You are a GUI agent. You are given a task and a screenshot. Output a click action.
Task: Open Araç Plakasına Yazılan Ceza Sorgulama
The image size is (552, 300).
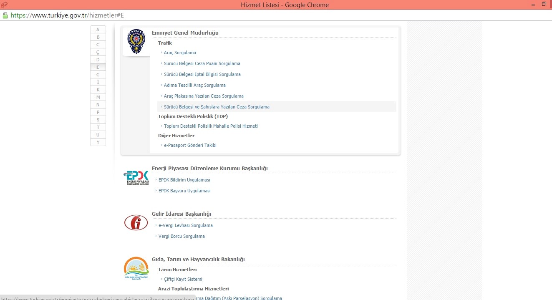pyautogui.click(x=204, y=96)
